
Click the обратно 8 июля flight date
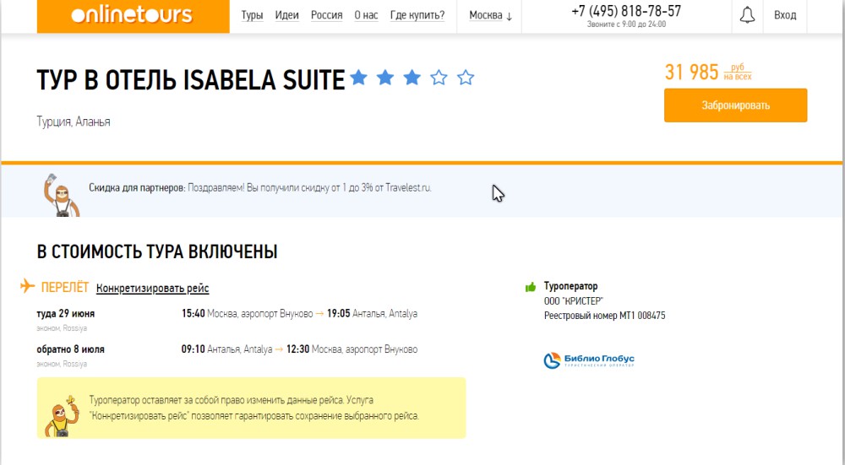(71, 349)
